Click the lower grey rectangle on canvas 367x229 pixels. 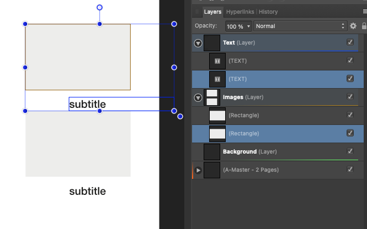[78, 144]
